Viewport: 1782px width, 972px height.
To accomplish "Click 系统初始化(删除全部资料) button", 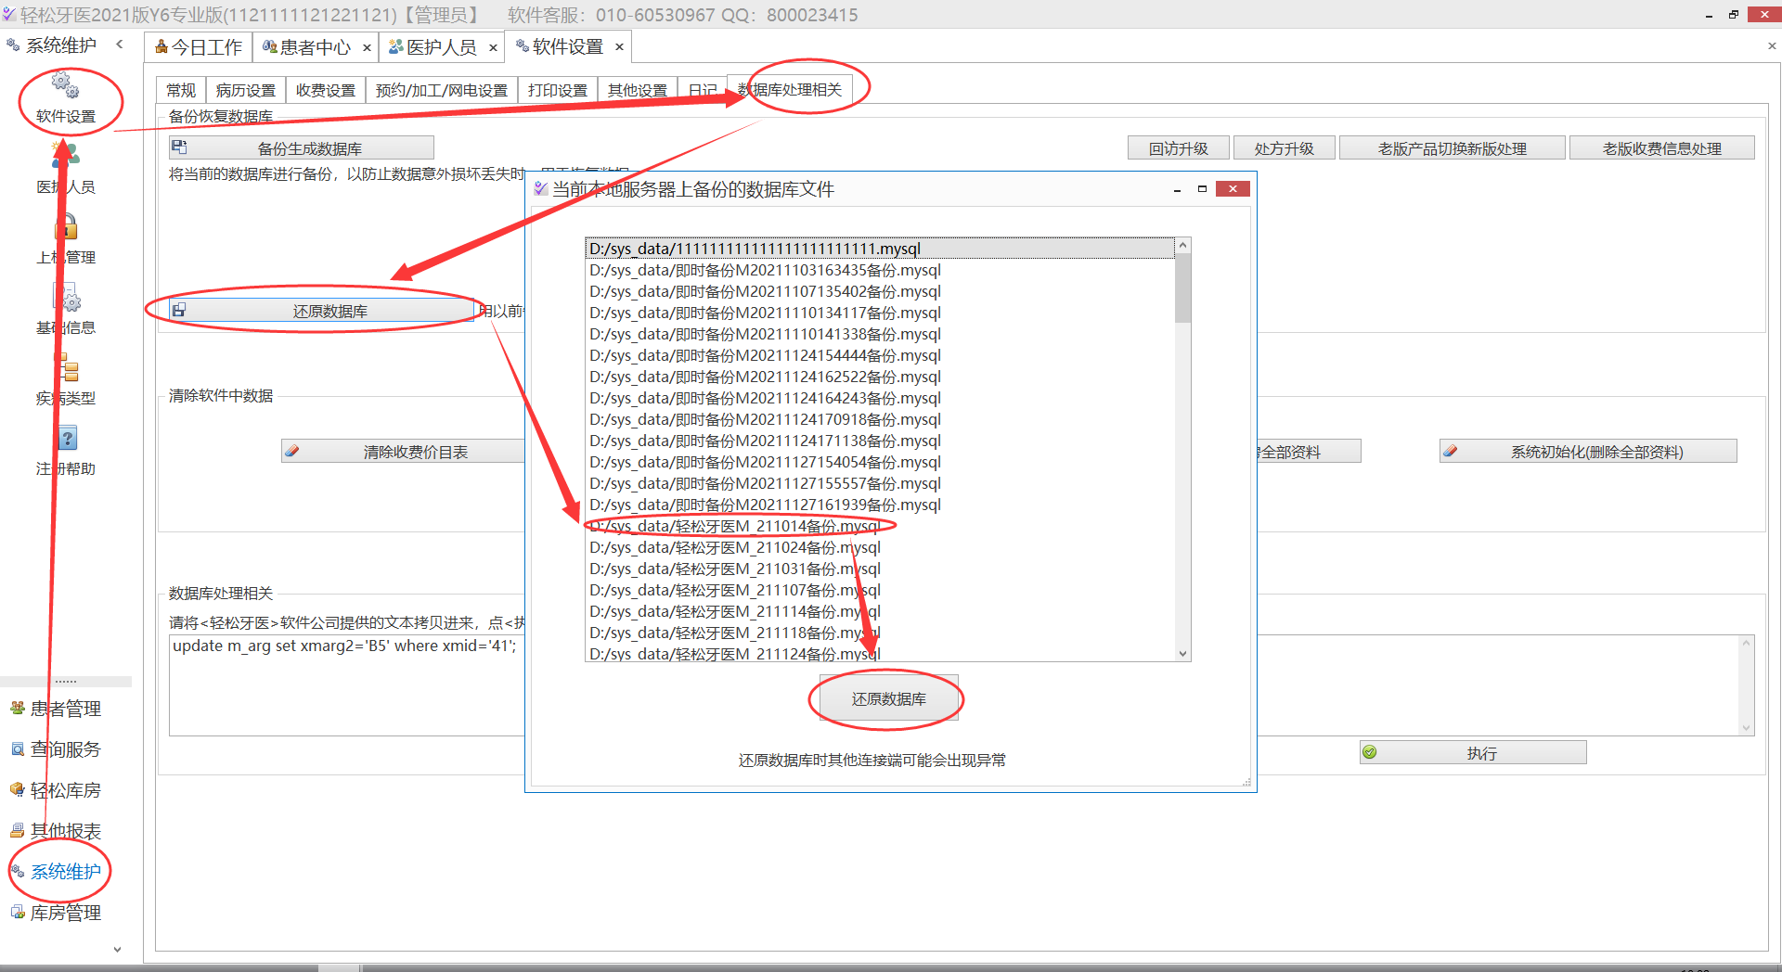I will pyautogui.click(x=1588, y=452).
